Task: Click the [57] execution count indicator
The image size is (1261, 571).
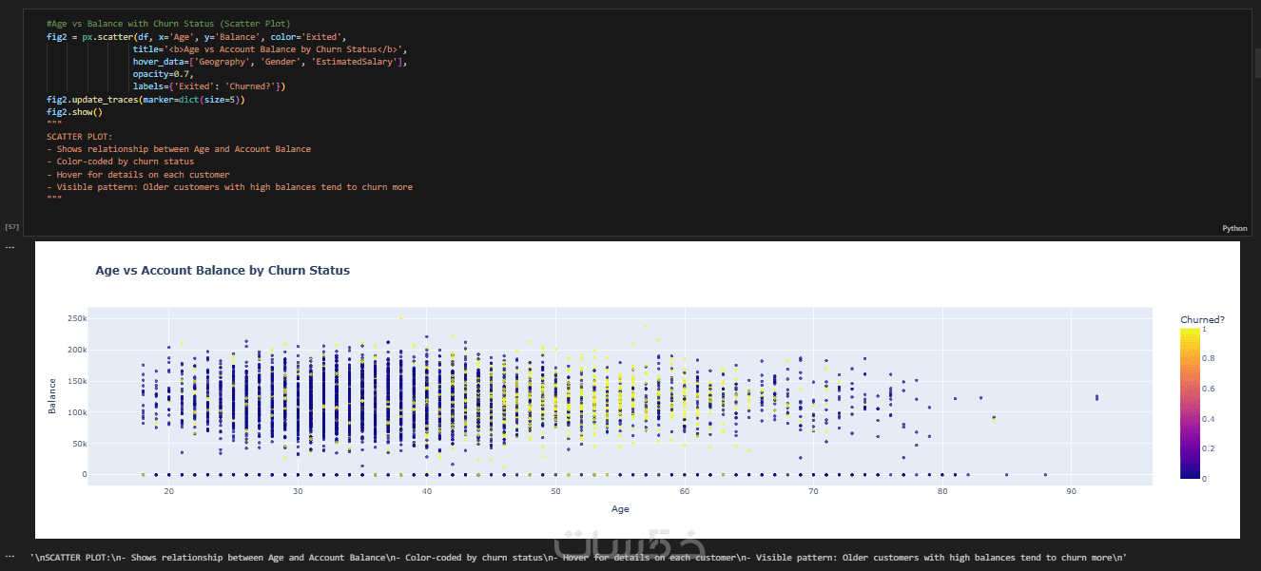Action: coord(12,228)
